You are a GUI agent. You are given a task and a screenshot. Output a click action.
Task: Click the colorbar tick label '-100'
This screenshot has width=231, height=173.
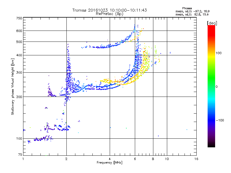[220, 120]
